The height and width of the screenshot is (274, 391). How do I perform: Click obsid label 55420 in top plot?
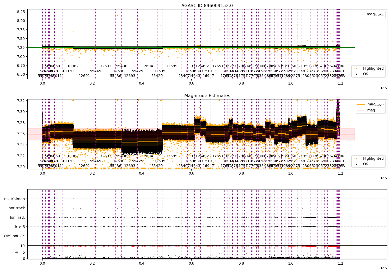point(157,76)
